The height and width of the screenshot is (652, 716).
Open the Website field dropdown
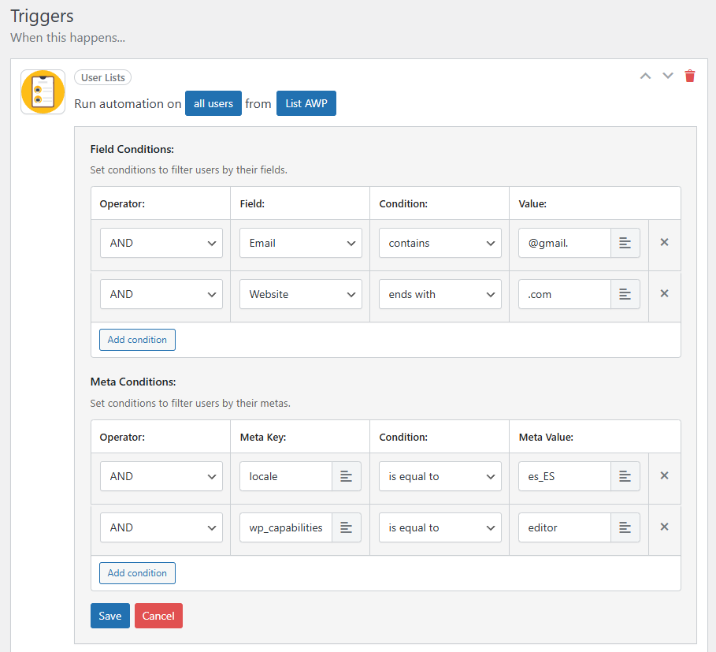[300, 294]
